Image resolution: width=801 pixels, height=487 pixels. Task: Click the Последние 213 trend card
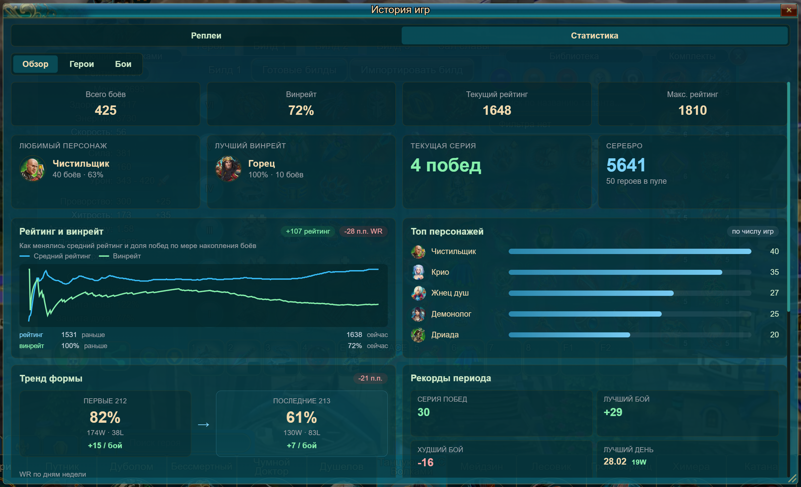[x=302, y=424]
